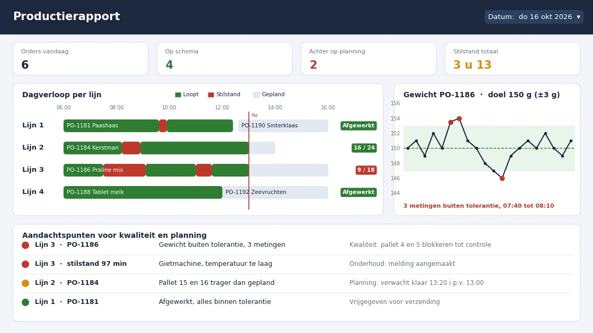This screenshot has height=333, width=593.
Task: Select the planned PO-1192 Zeevruchten bar
Action: pos(275,192)
